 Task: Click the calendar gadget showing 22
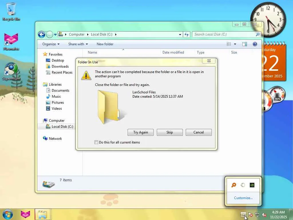click(x=274, y=62)
